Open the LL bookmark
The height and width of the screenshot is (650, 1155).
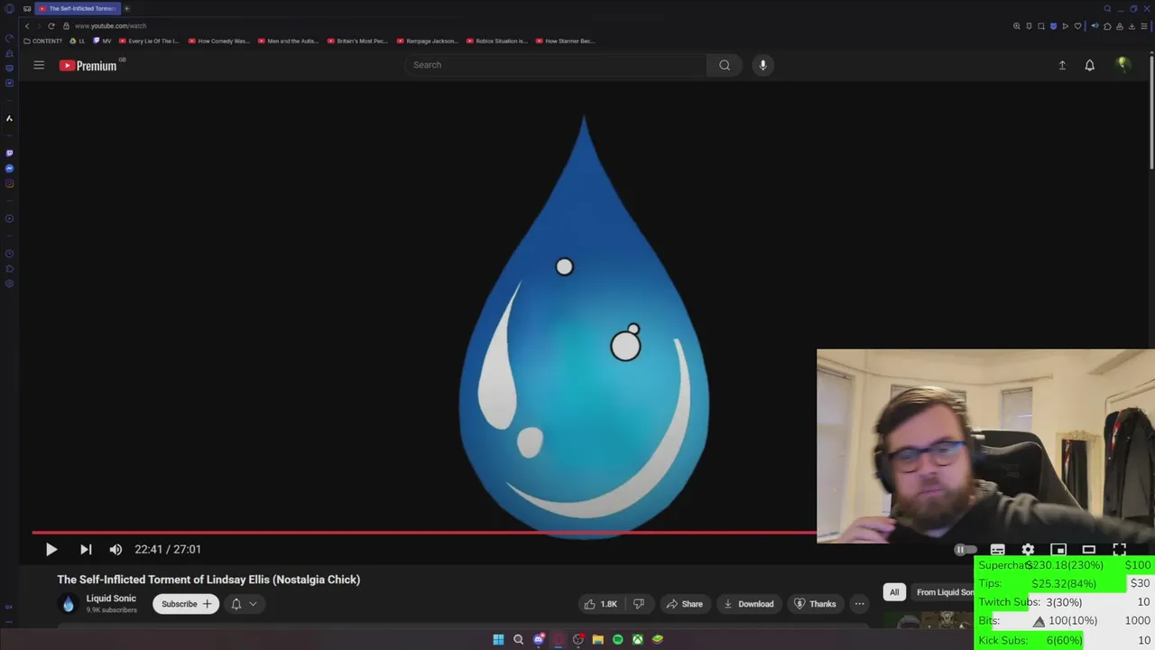click(x=78, y=41)
